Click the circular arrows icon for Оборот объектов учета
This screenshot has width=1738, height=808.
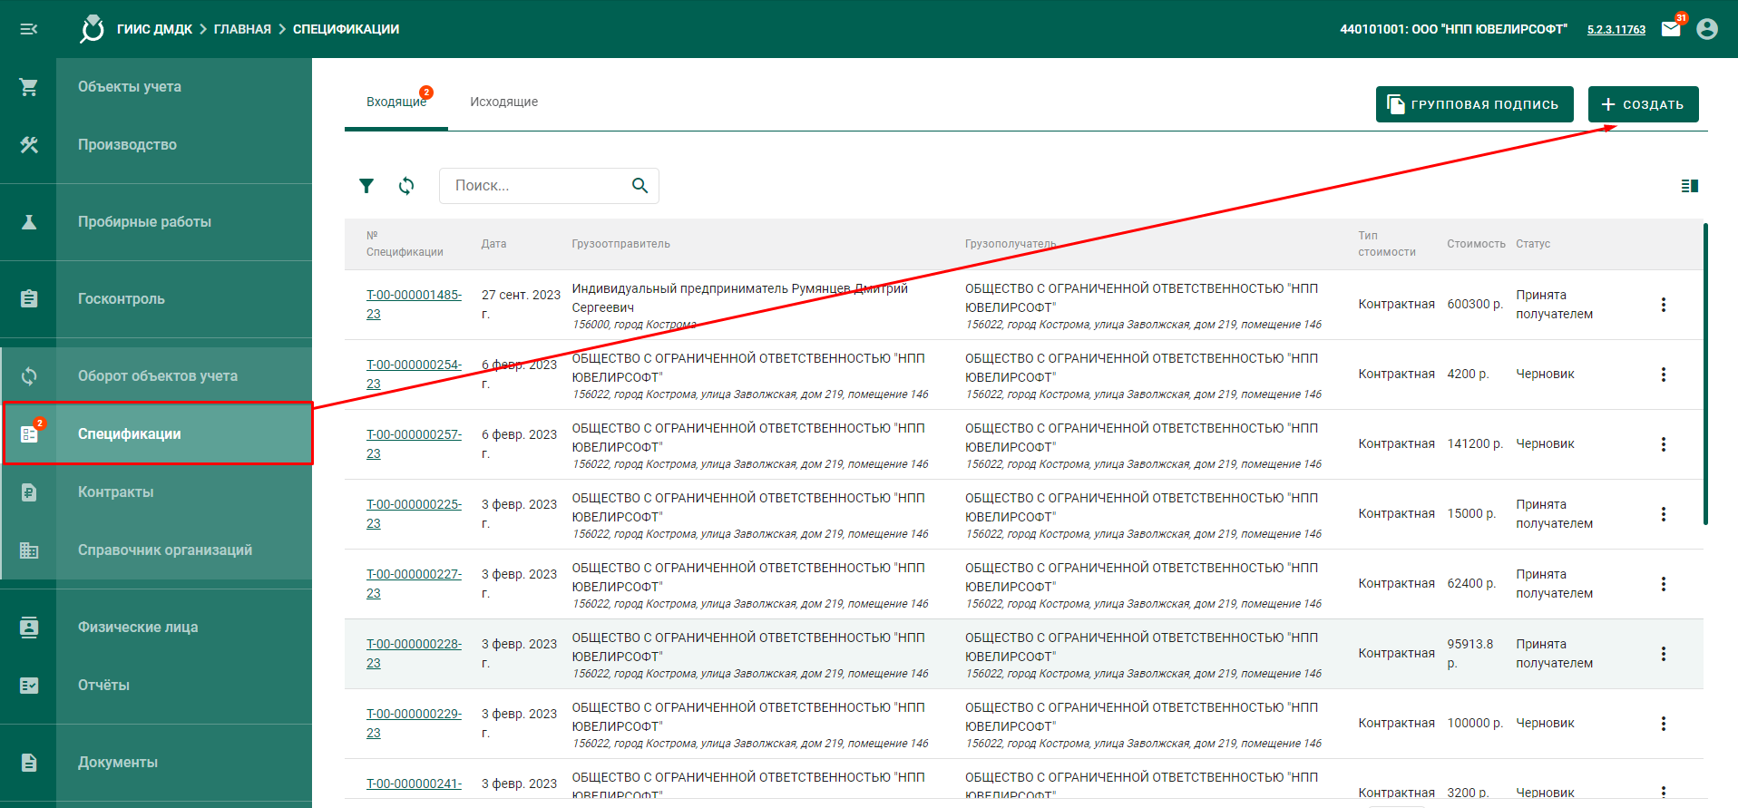[x=29, y=376]
